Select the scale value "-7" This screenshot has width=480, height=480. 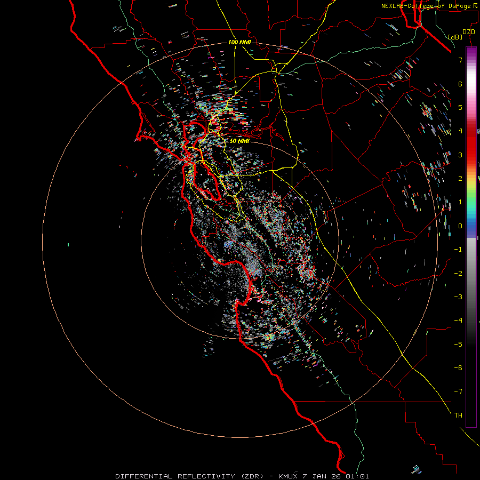click(x=458, y=391)
